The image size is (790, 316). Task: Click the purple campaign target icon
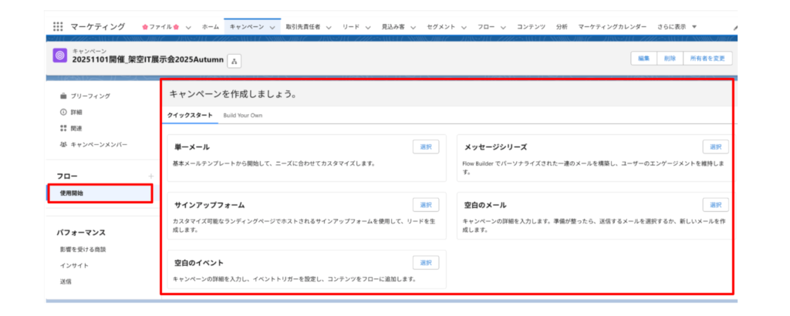click(x=59, y=55)
